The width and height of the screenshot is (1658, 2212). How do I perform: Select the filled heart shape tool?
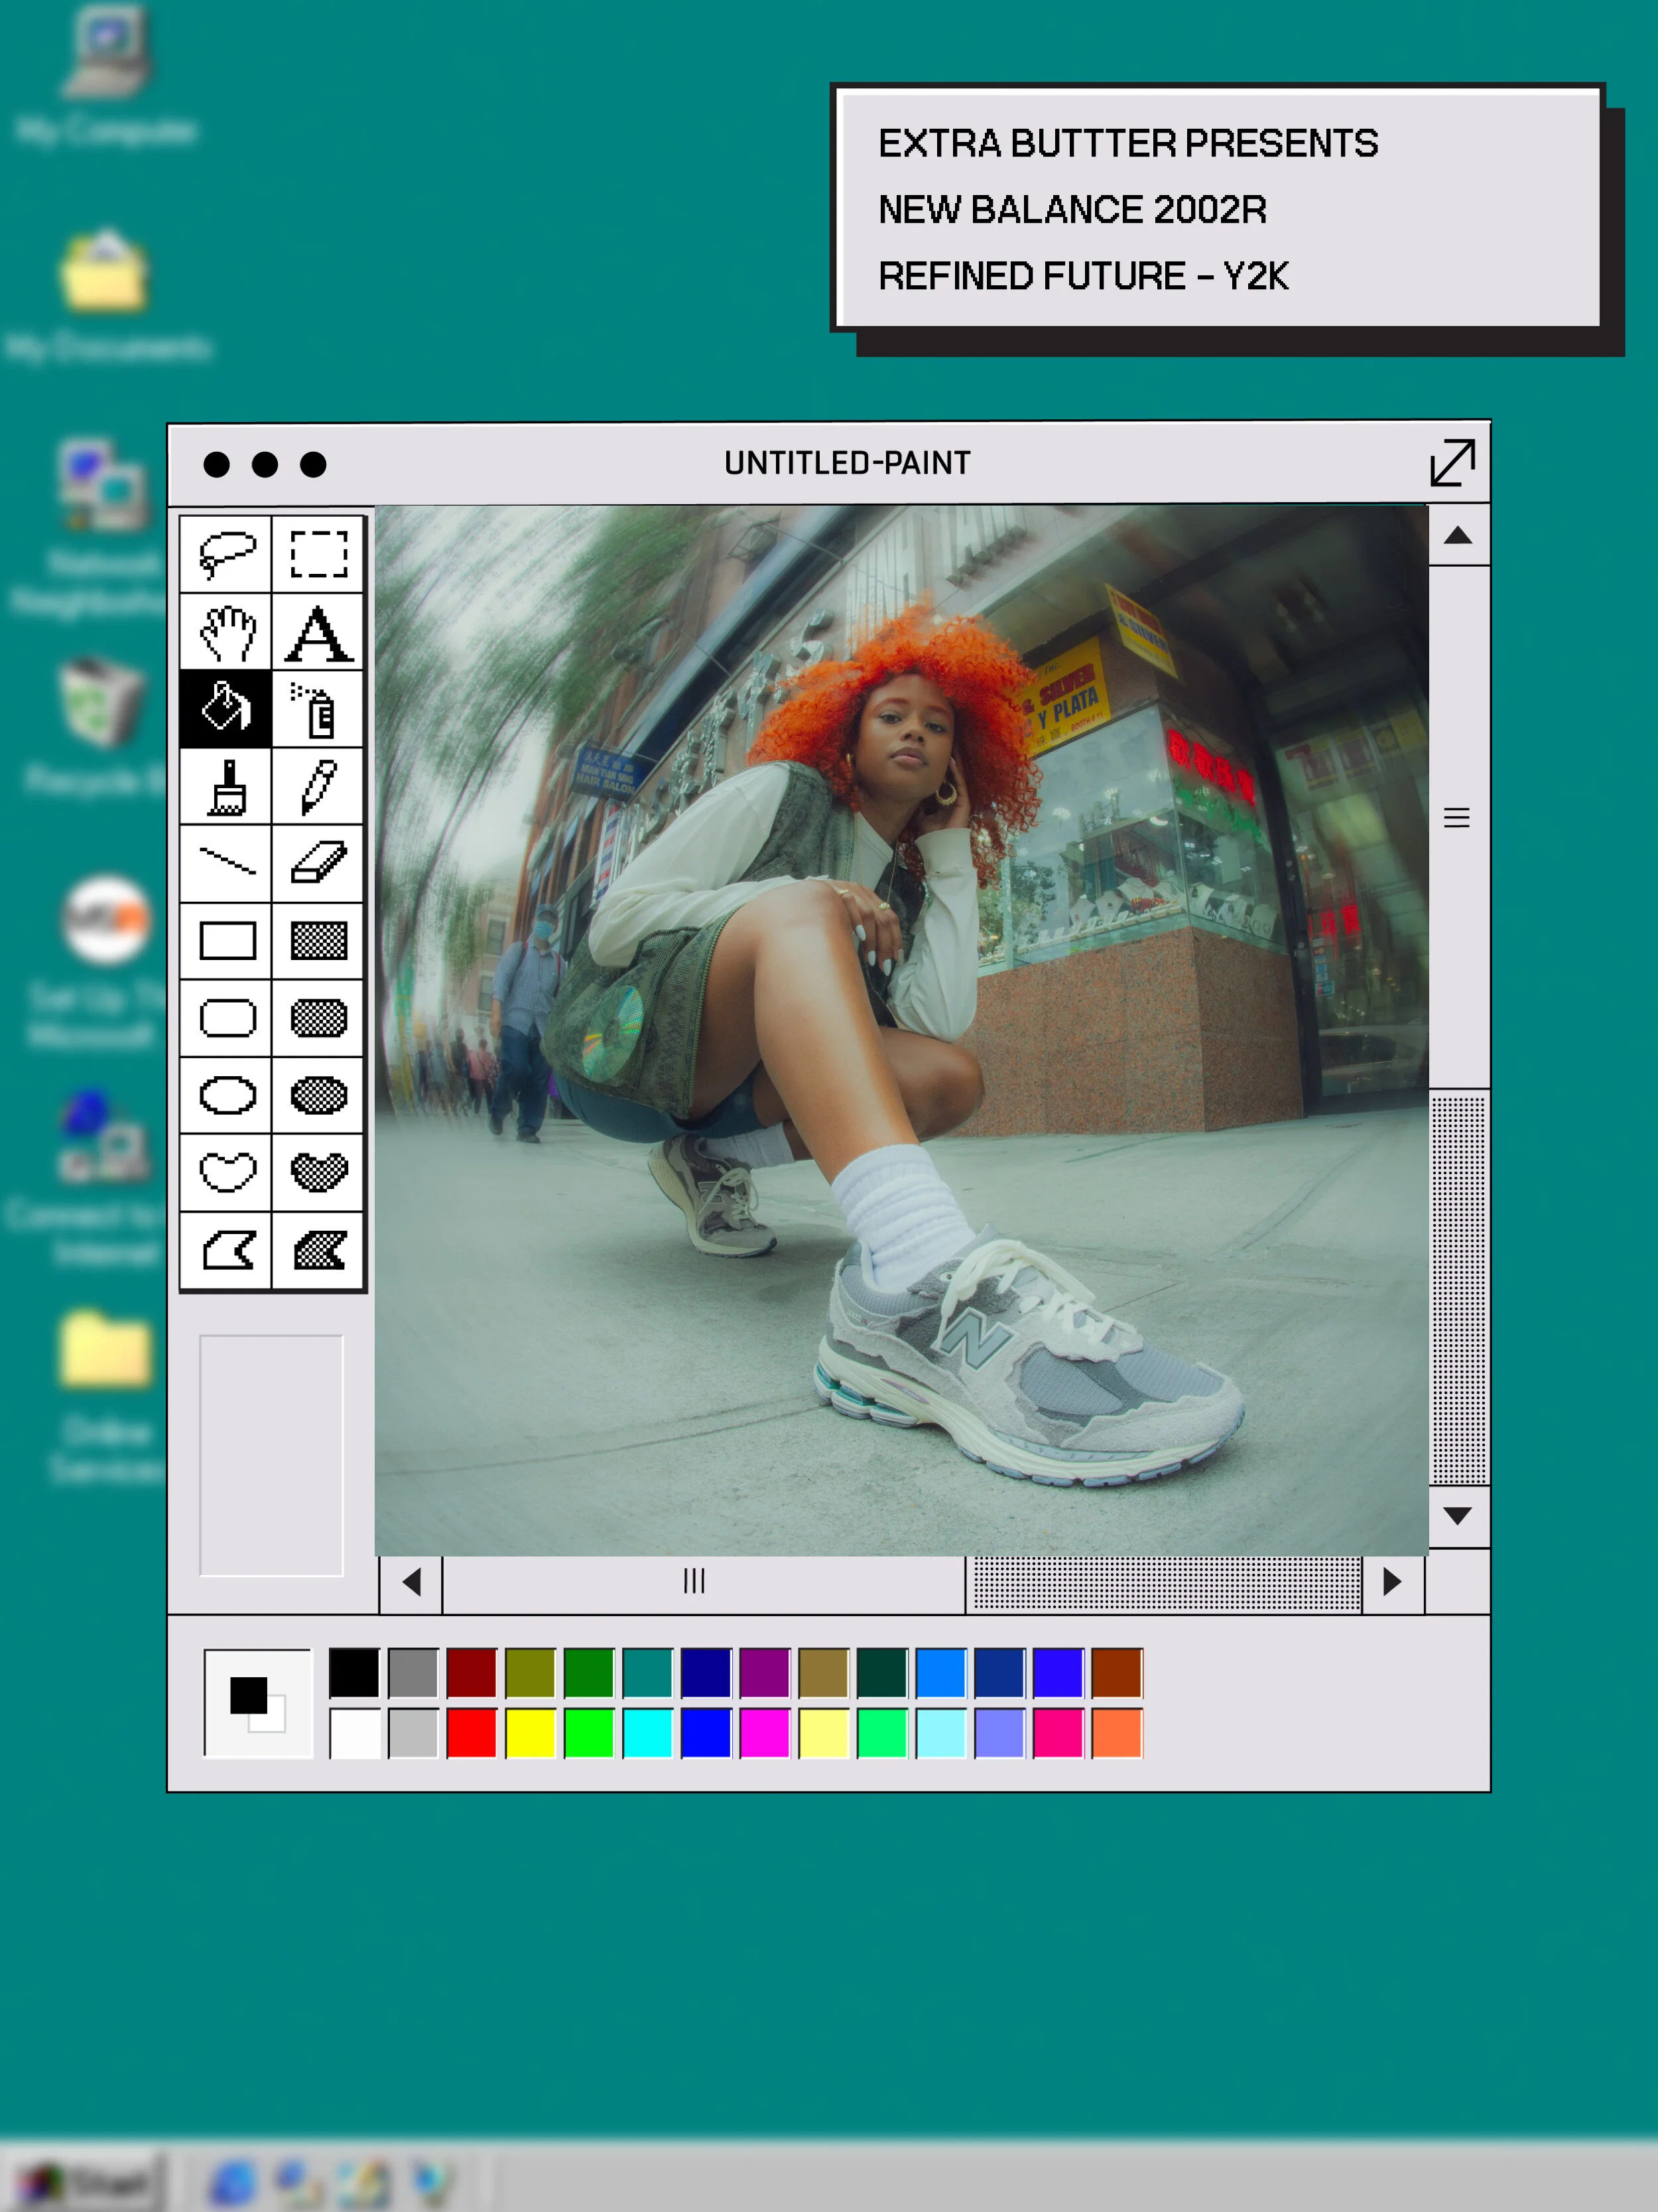coord(319,1172)
